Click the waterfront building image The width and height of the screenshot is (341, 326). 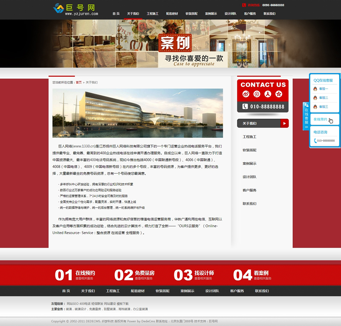(138, 113)
